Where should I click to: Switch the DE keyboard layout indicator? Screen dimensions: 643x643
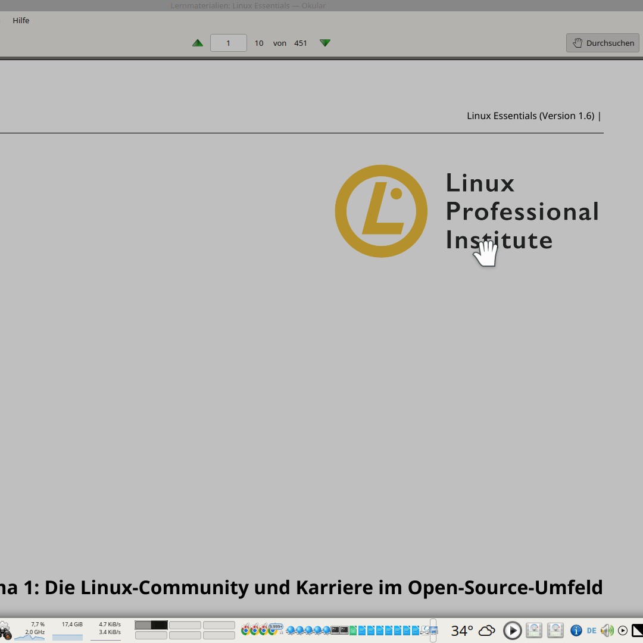pos(592,630)
